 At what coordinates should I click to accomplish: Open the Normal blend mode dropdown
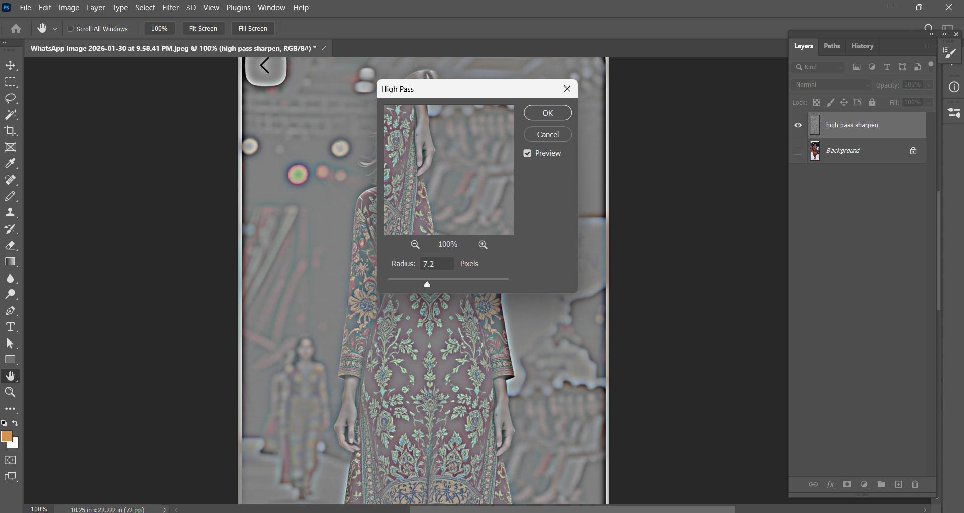click(x=832, y=85)
